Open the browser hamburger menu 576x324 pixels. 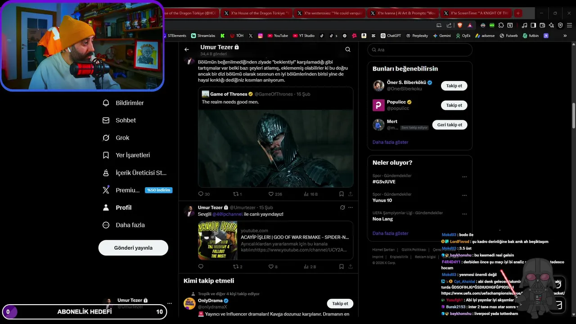click(x=569, y=25)
